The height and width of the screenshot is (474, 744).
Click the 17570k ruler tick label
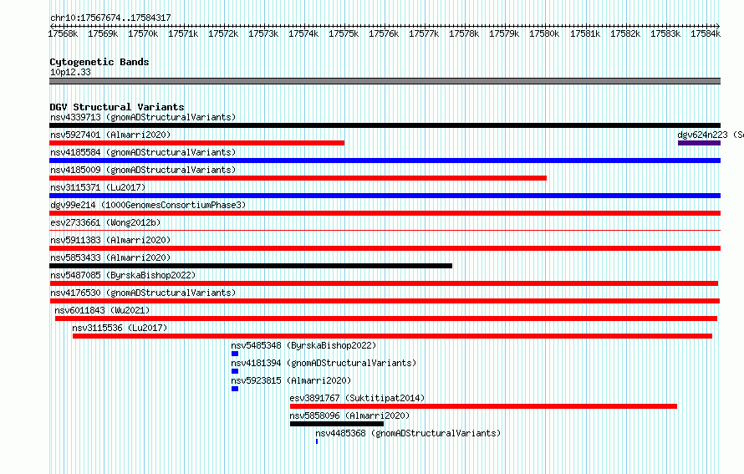[x=143, y=33]
